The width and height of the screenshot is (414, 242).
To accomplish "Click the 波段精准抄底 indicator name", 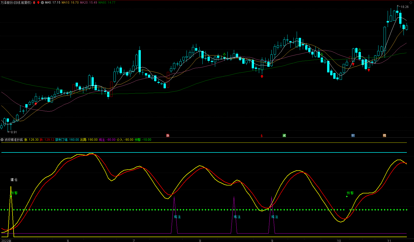I will click(x=14, y=140).
